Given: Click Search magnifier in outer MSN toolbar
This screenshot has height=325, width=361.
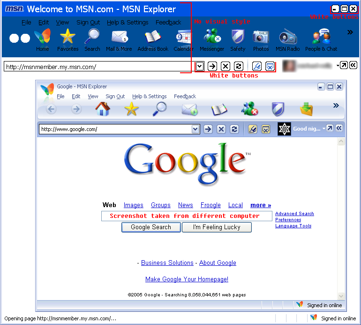Looking at the screenshot, I should (x=92, y=39).
